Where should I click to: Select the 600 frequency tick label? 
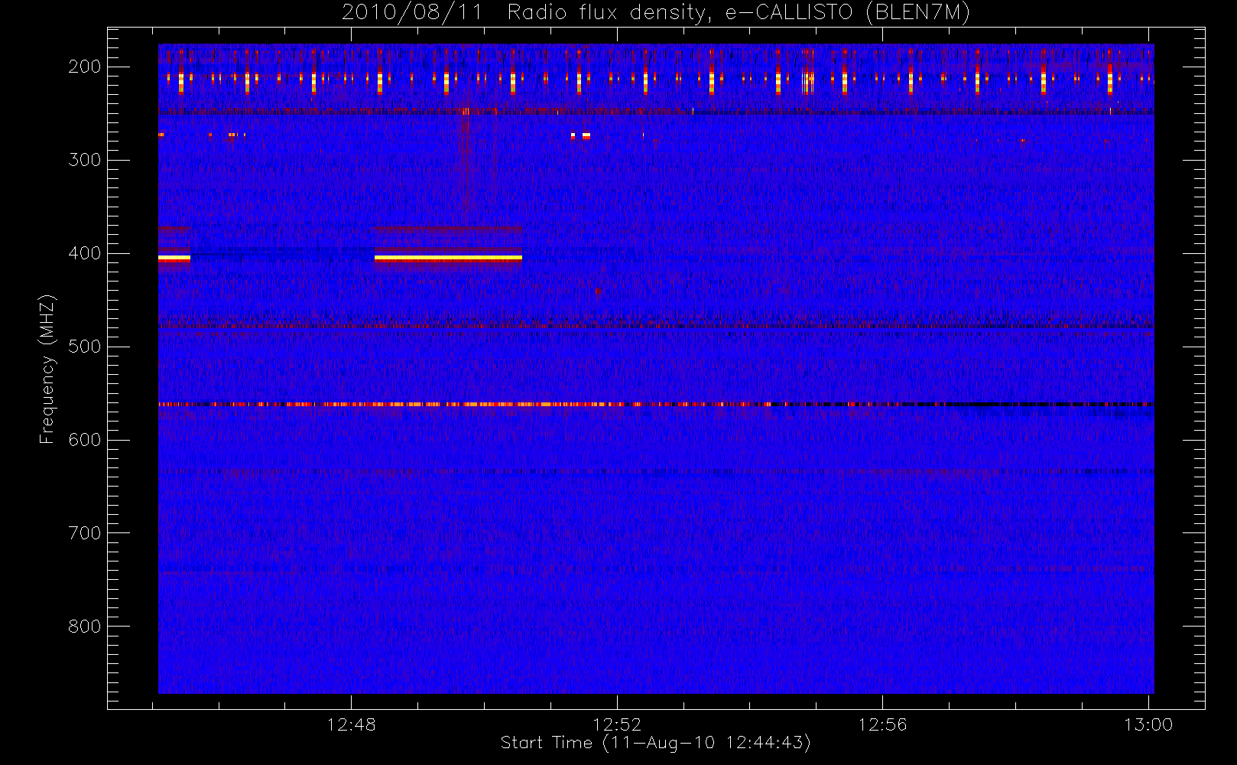(85, 440)
